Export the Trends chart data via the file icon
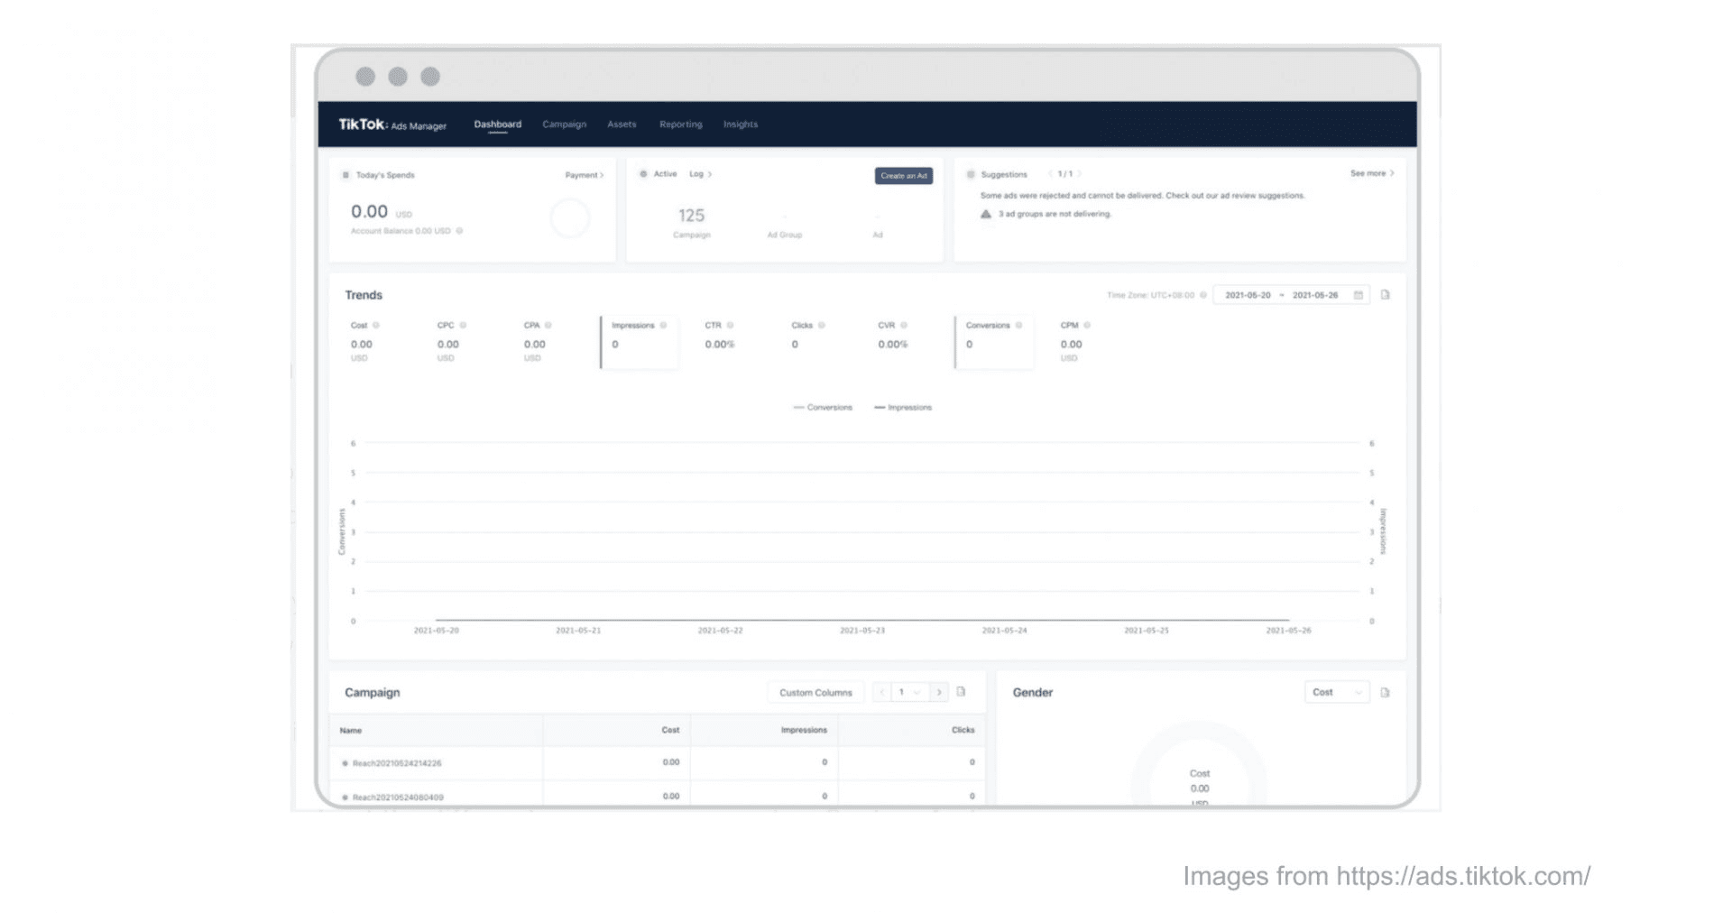Image resolution: width=1732 pixels, height=913 pixels. click(1385, 295)
